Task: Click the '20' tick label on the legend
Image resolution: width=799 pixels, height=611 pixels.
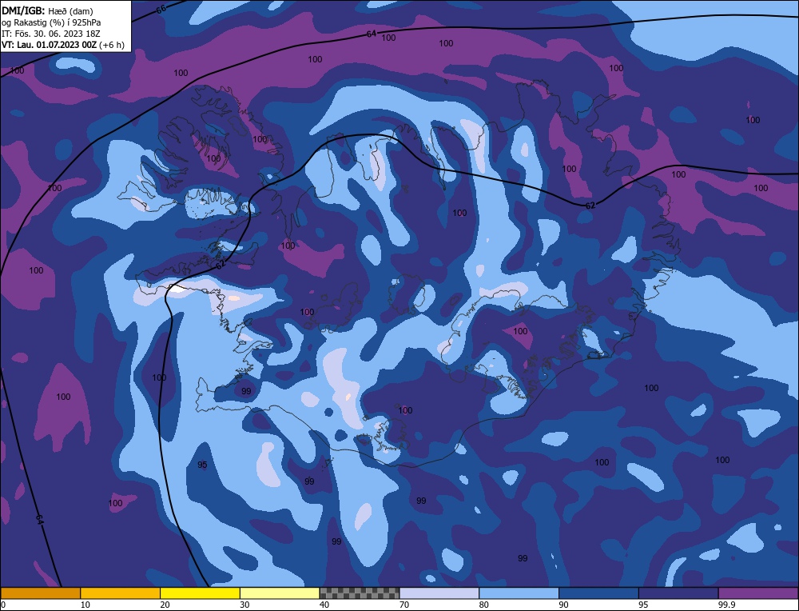Action: (x=165, y=605)
